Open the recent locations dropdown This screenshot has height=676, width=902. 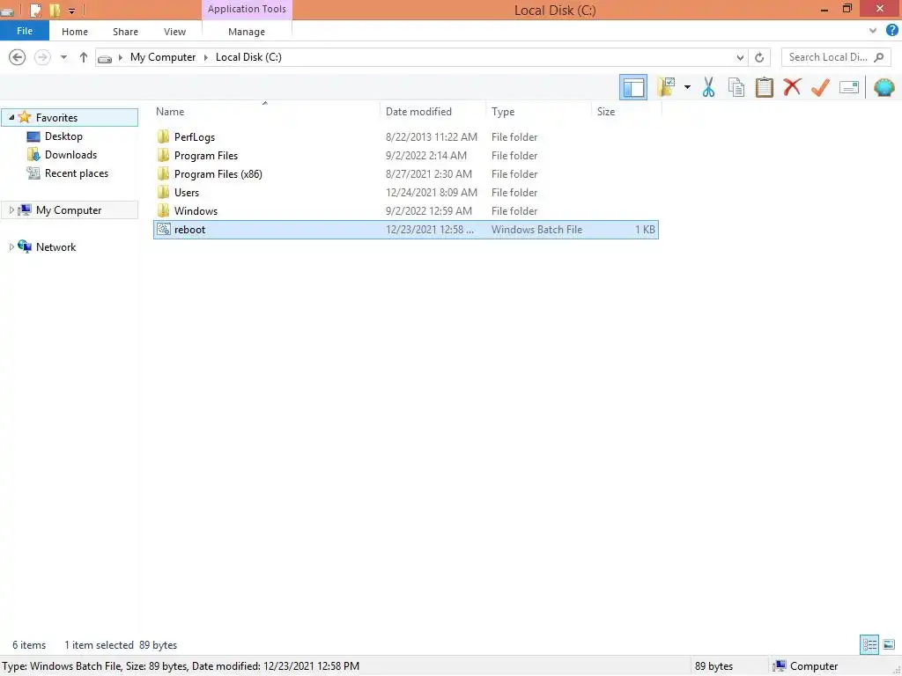pos(63,57)
